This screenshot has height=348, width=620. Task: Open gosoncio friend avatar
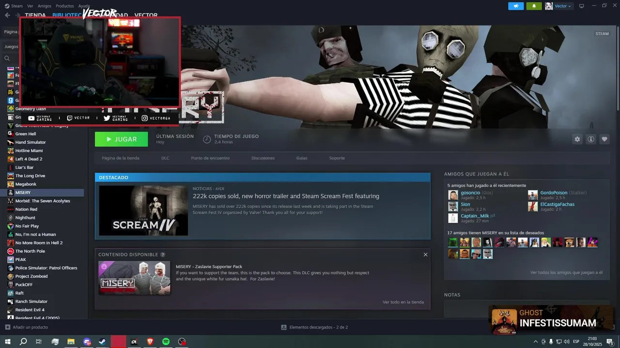point(453,195)
